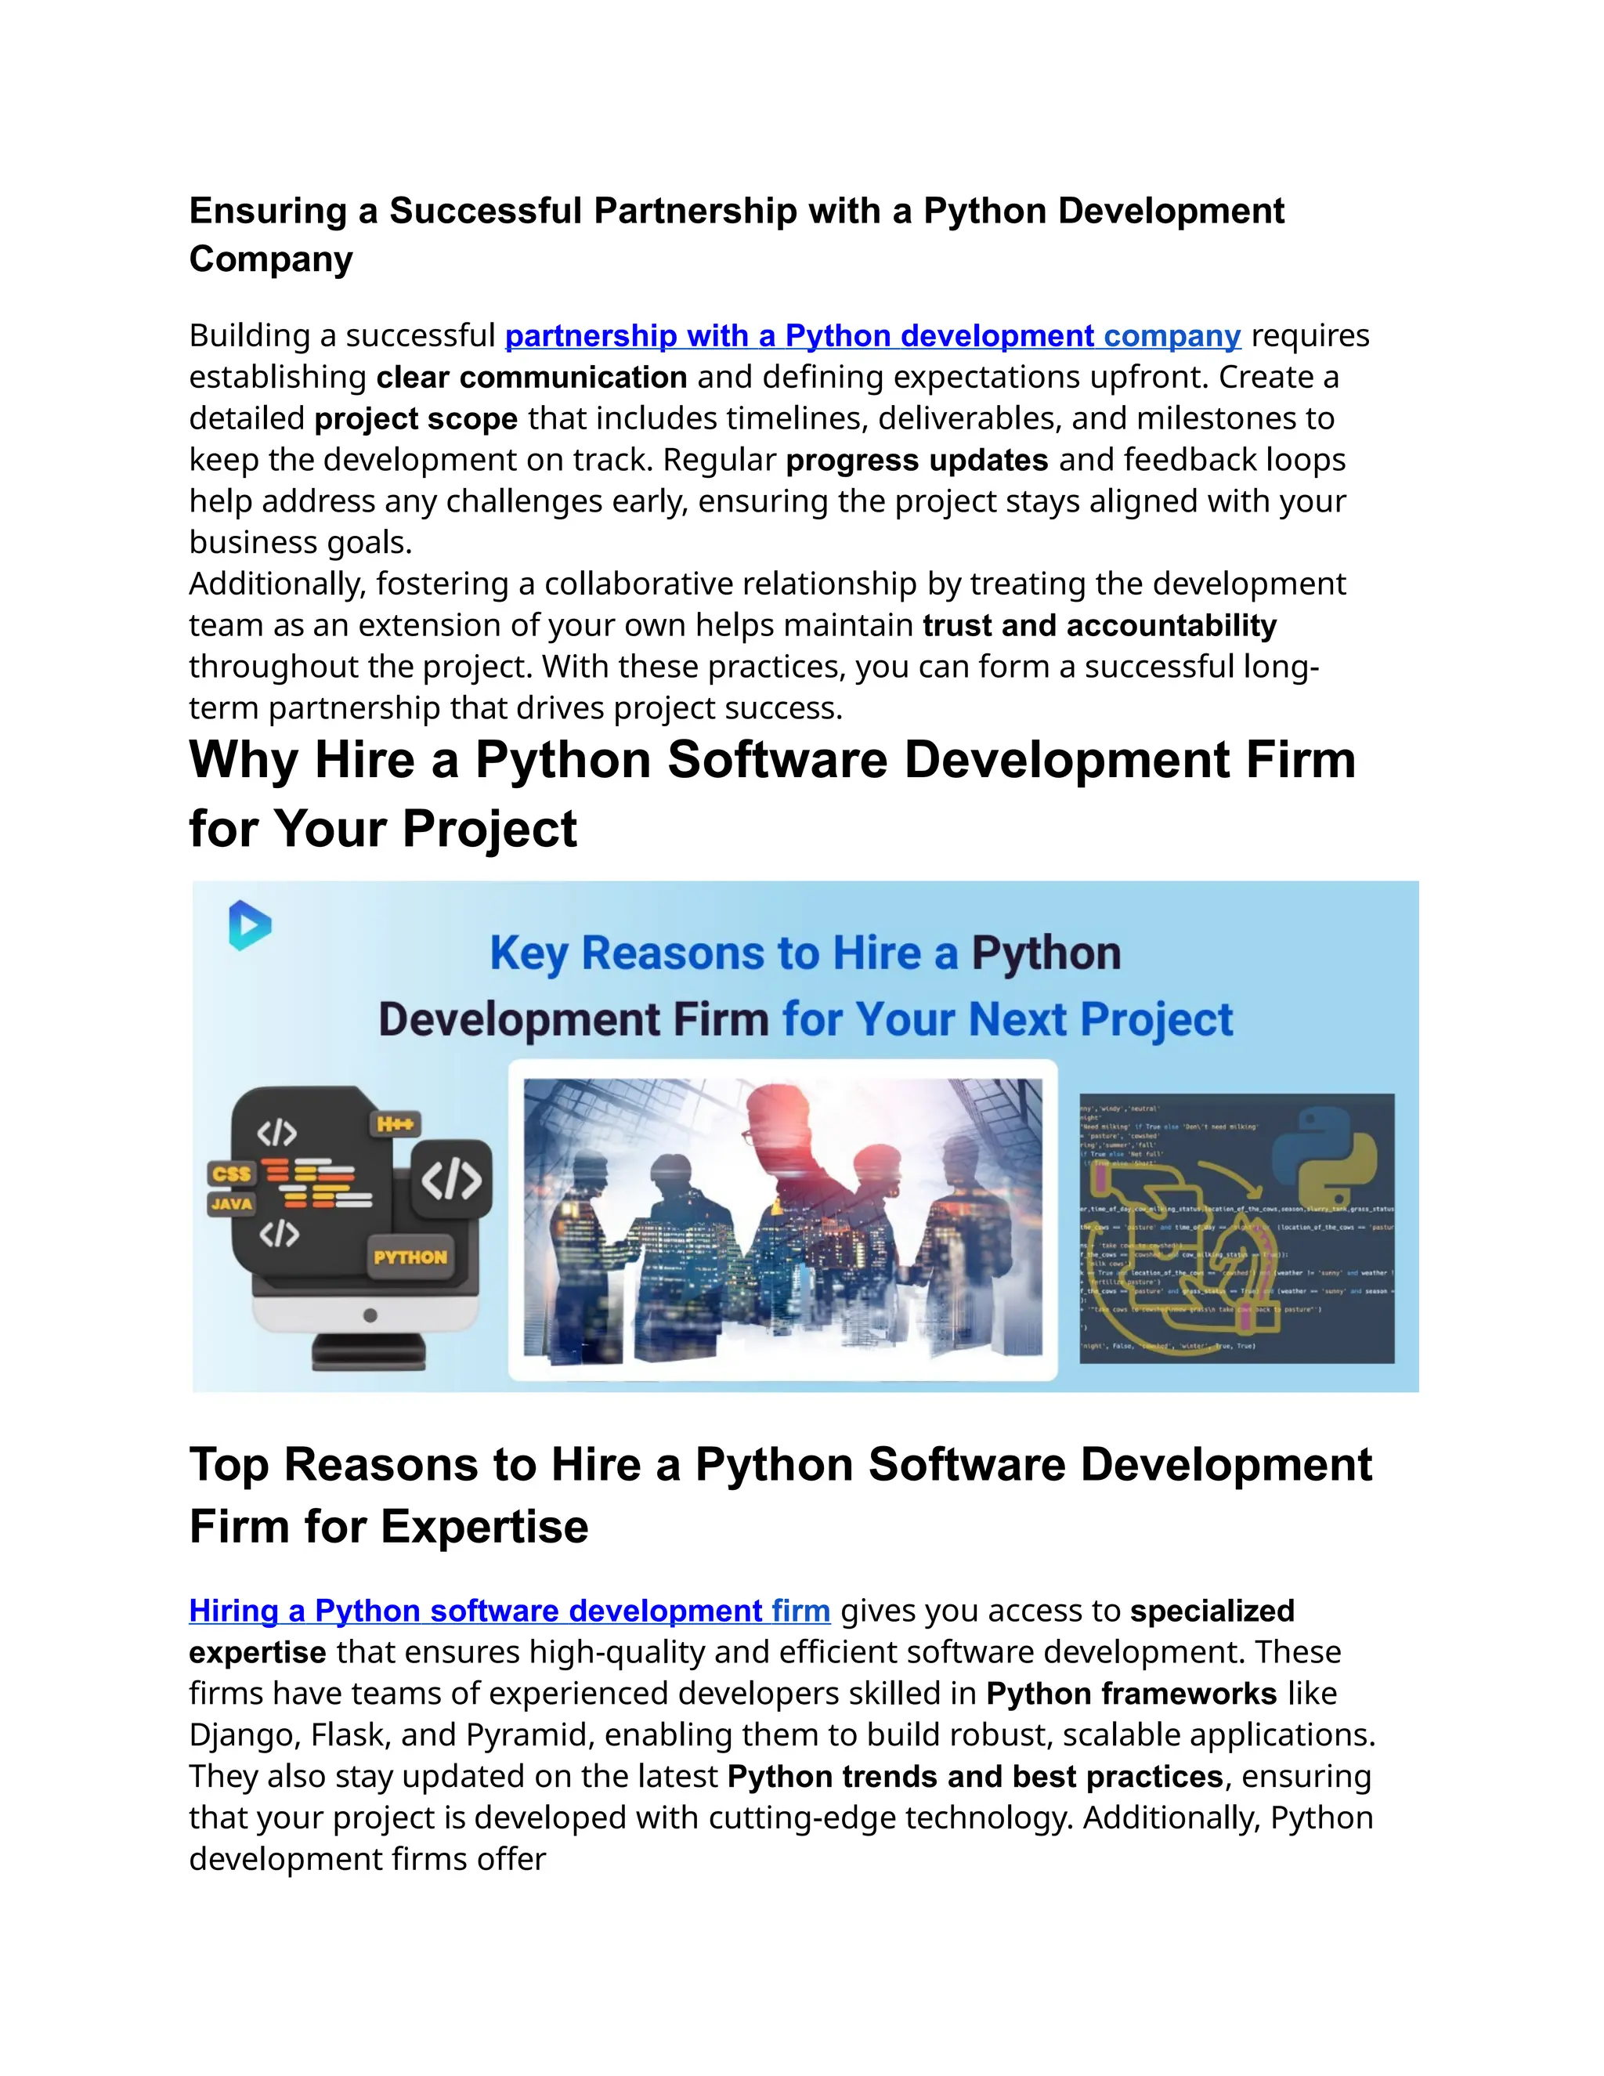This screenshot has height=2076, width=1604.
Task: Click the business team silhouette photo
Action: [x=783, y=1219]
